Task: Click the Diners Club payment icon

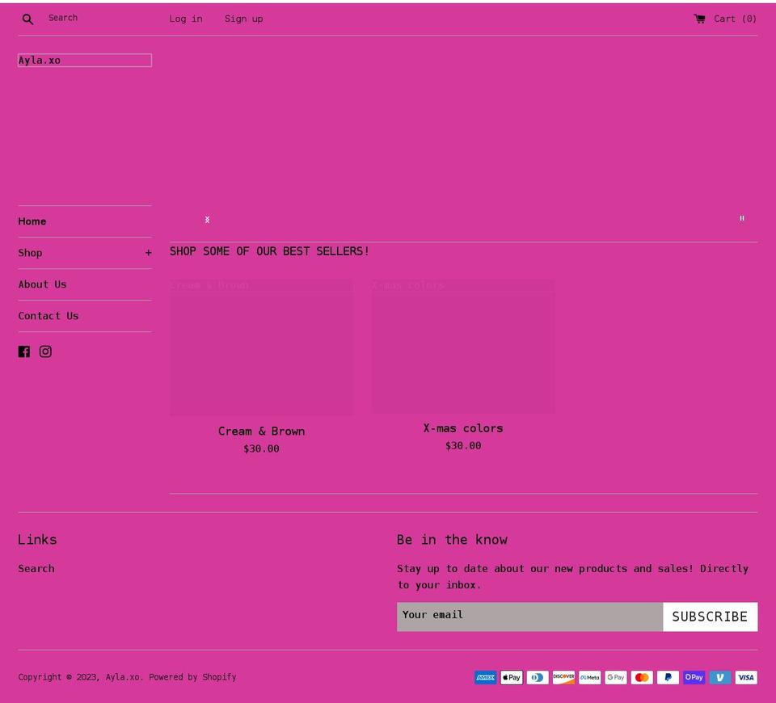Action: click(538, 678)
